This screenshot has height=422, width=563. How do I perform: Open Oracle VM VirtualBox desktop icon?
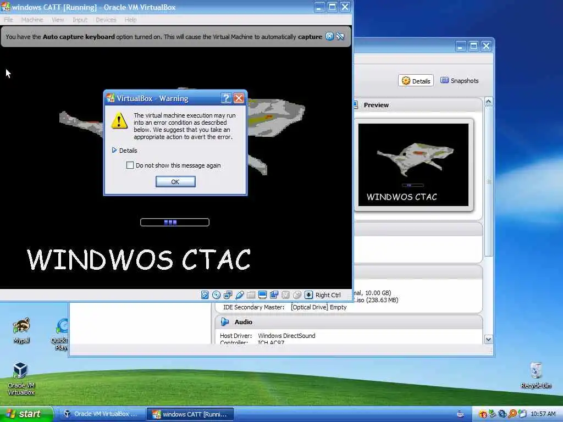21,378
